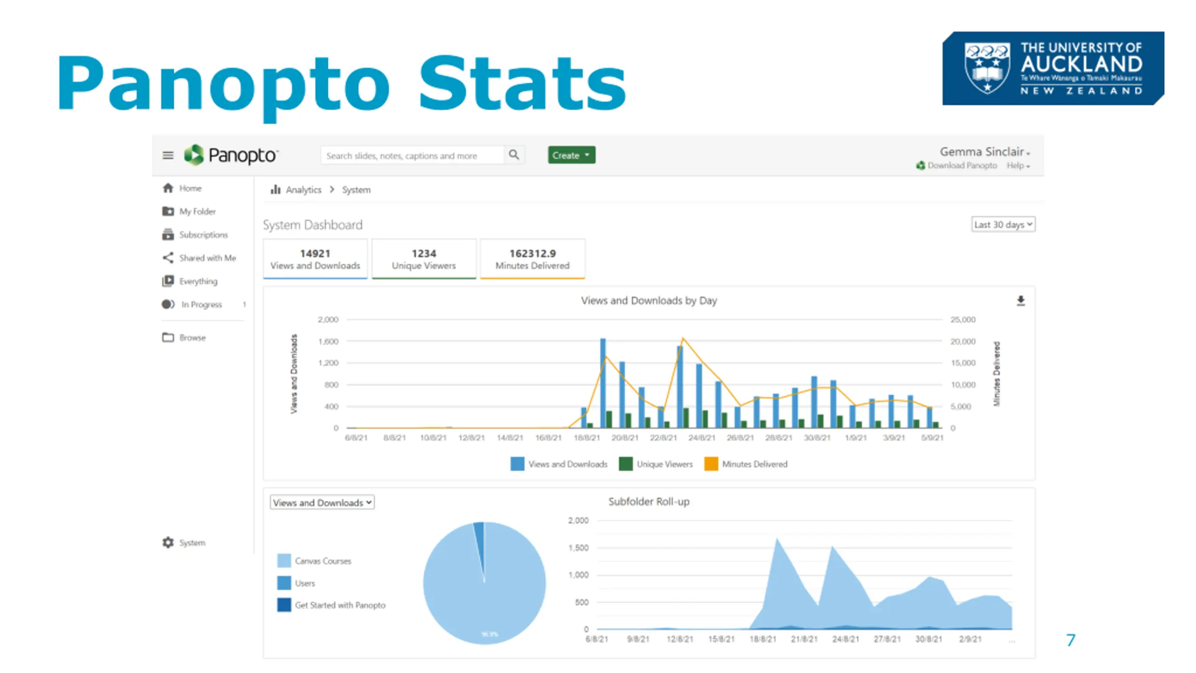Click the Download Panopto icon
Screen dimensions: 1196x673
click(x=920, y=165)
